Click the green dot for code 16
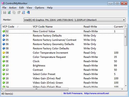Screen dimensions: 129x97 4,78
